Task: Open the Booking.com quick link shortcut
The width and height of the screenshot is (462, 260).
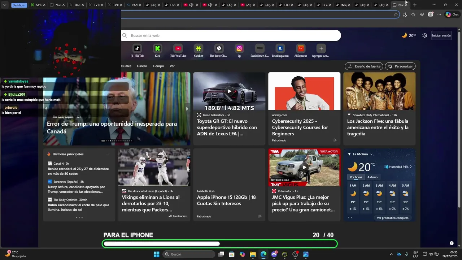Action: click(x=280, y=51)
